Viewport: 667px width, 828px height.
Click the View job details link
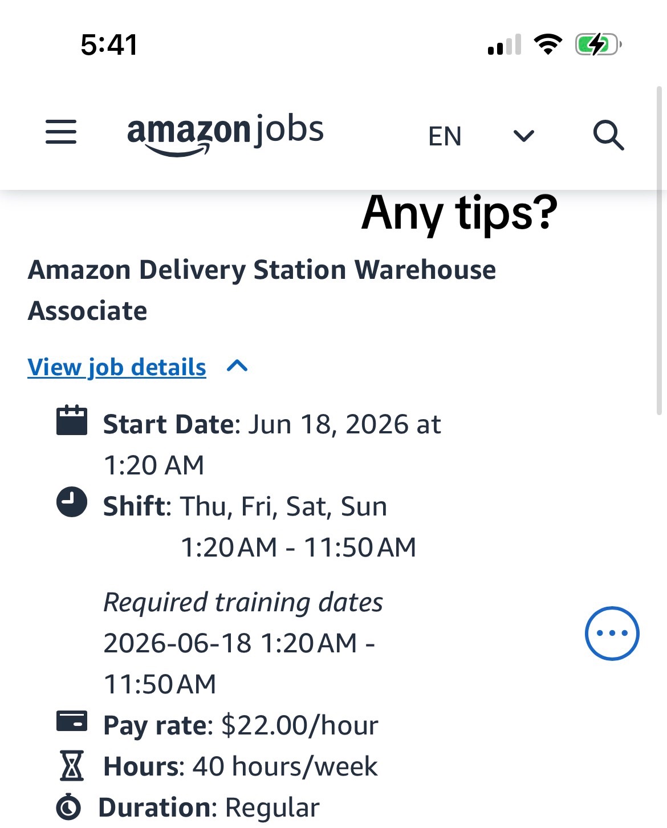(x=117, y=367)
